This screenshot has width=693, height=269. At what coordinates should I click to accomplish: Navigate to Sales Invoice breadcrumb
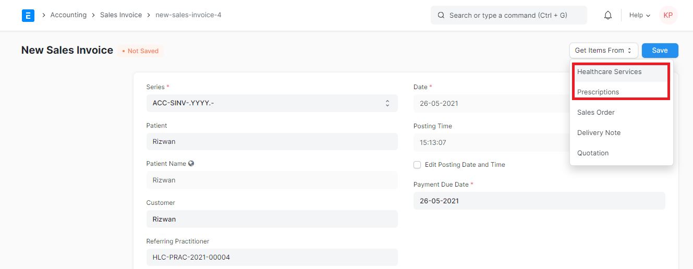[x=121, y=15]
